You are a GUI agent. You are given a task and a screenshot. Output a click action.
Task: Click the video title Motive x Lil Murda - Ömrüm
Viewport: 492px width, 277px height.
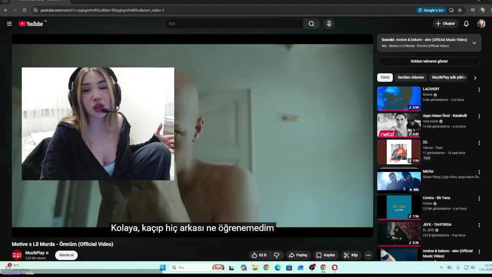click(62, 244)
